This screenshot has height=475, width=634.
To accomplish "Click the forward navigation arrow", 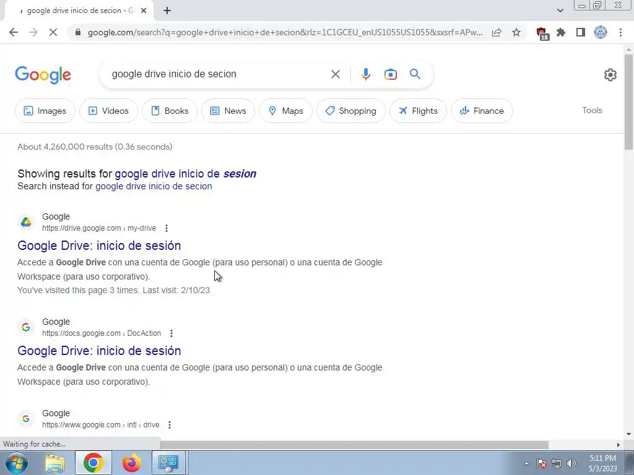I will [33, 32].
